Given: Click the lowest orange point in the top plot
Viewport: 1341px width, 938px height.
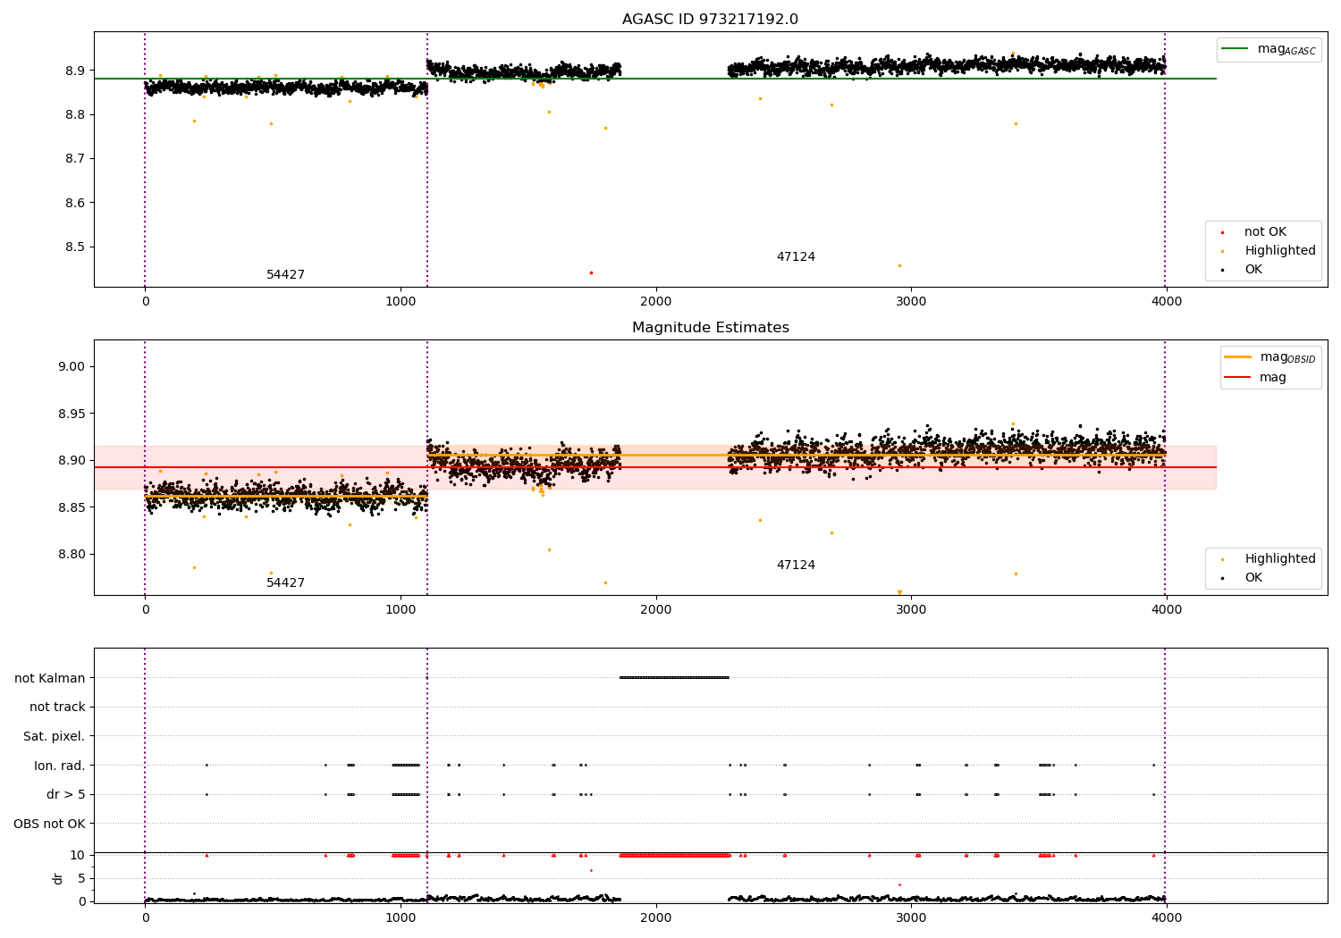Looking at the screenshot, I should click(x=899, y=265).
